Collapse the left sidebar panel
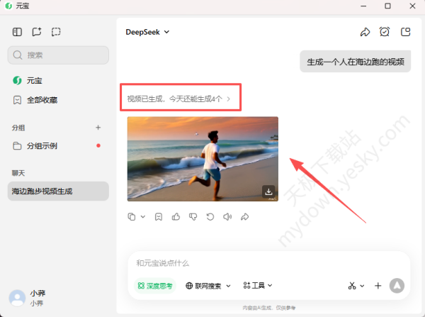Screen dimensions: 425x317 17,32
